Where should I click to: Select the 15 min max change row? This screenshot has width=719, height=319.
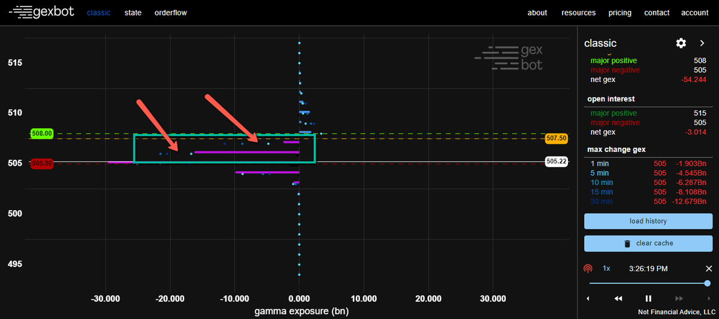648,192
